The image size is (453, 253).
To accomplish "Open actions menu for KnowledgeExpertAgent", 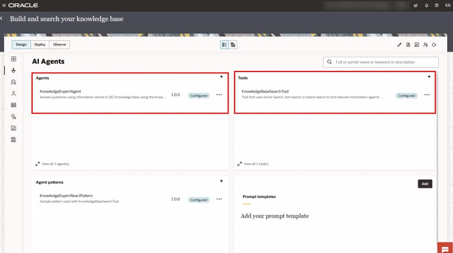I will [x=219, y=95].
